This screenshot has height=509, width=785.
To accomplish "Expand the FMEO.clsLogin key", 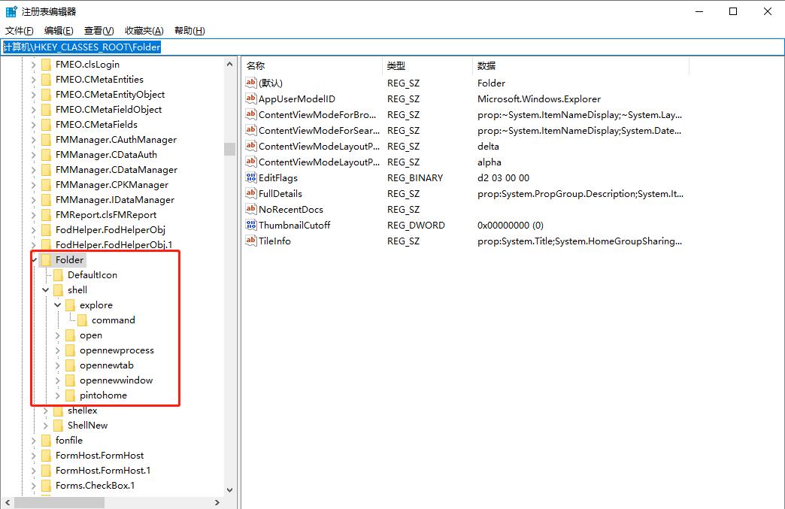I will [x=33, y=65].
